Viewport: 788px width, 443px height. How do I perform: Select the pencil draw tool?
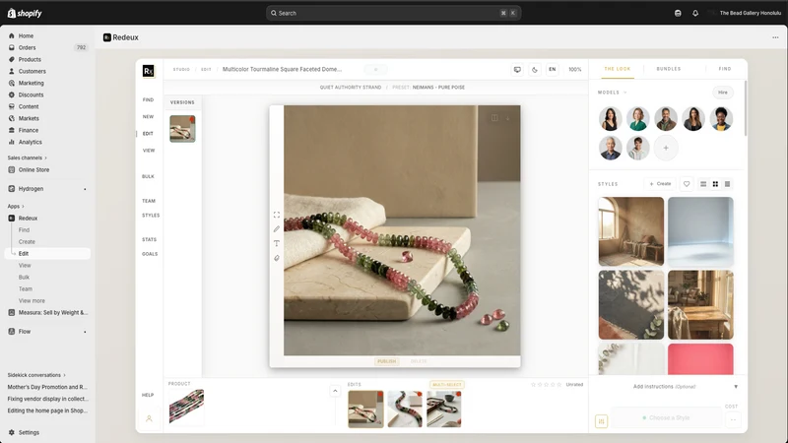(x=277, y=229)
